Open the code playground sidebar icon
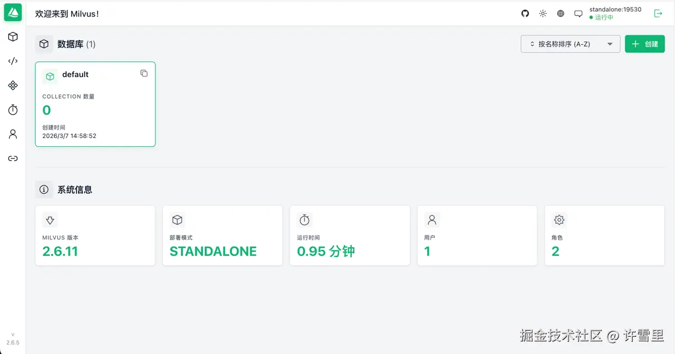 tap(13, 61)
